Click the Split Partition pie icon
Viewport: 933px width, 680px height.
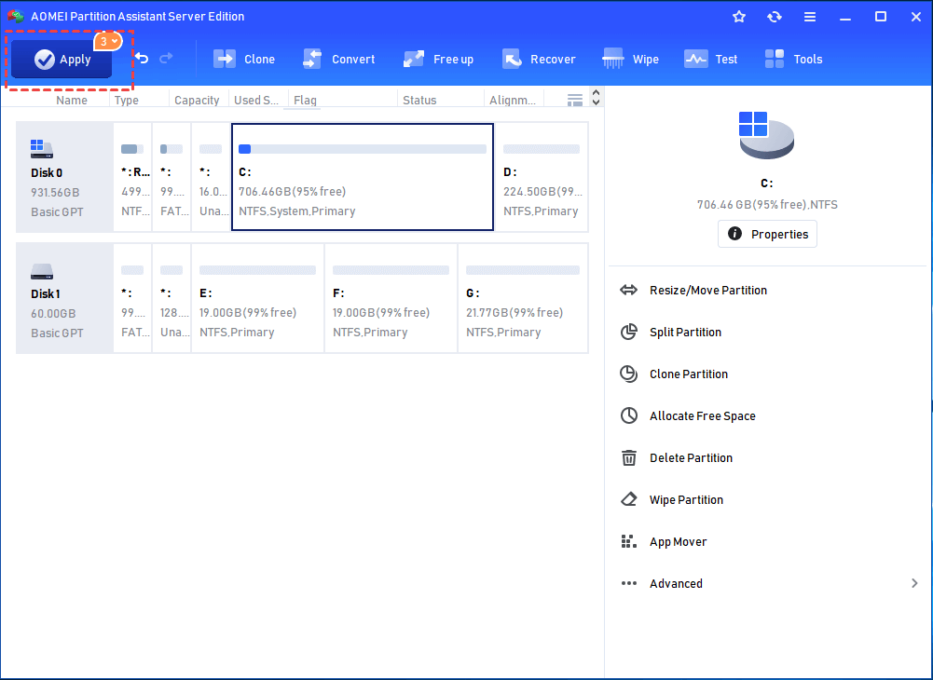(629, 332)
